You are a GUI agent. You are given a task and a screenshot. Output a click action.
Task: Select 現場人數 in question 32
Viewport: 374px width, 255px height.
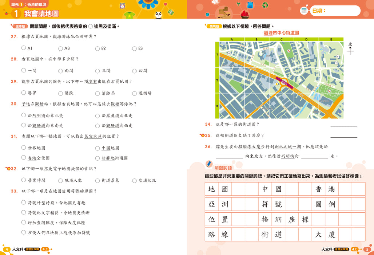click(x=61, y=181)
